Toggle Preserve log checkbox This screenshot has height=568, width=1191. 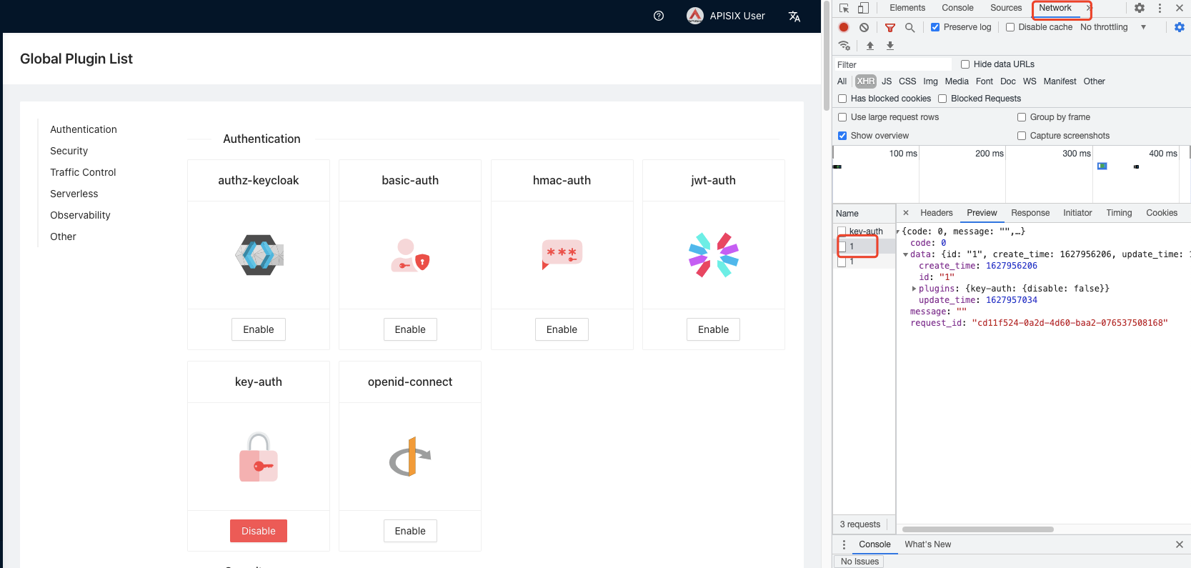click(x=935, y=27)
